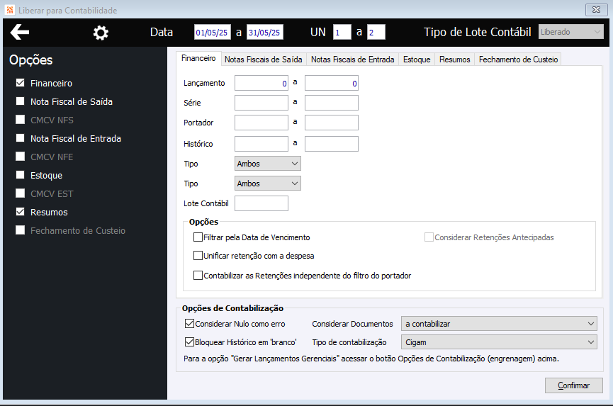Check the CMCV EST option
Screen dimensions: 613x406
click(x=21, y=193)
